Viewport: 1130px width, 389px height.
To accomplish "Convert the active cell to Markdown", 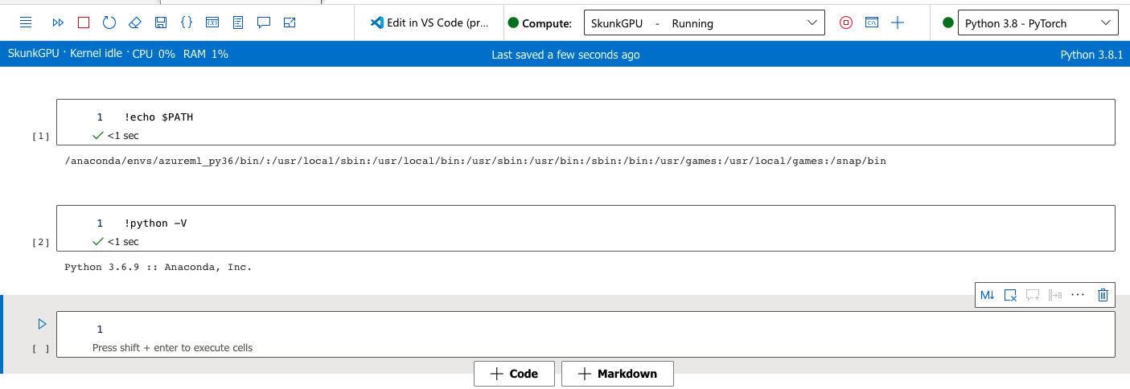I will click(x=988, y=295).
